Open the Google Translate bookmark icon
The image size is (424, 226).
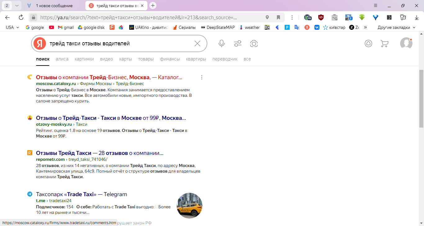pyautogui.click(x=297, y=27)
